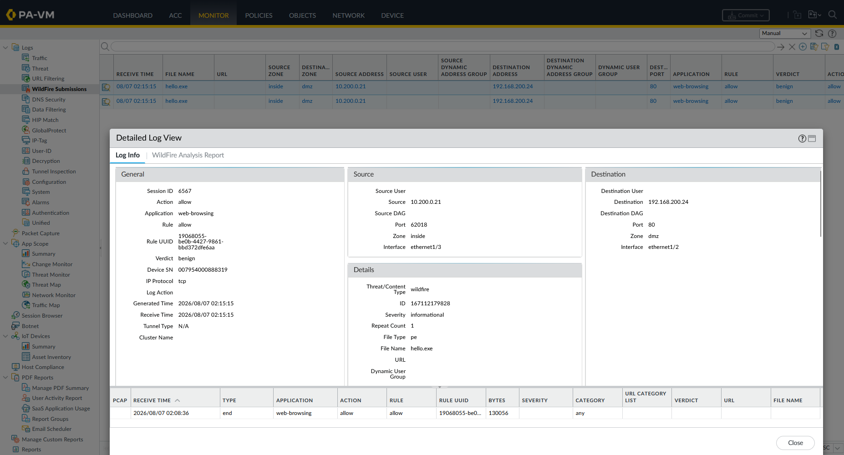This screenshot has height=455, width=844.
Task: Open Decryption logs
Action: [x=46, y=161]
